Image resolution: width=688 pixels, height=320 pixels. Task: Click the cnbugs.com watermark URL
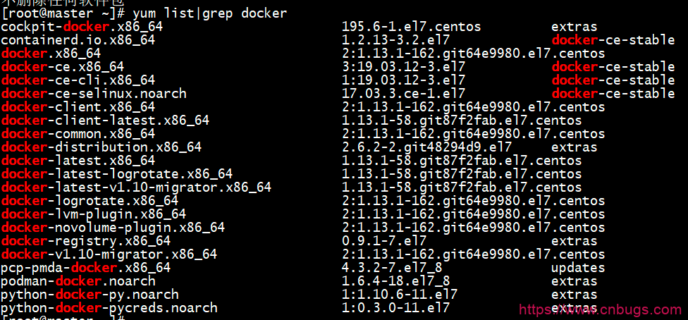(601, 309)
